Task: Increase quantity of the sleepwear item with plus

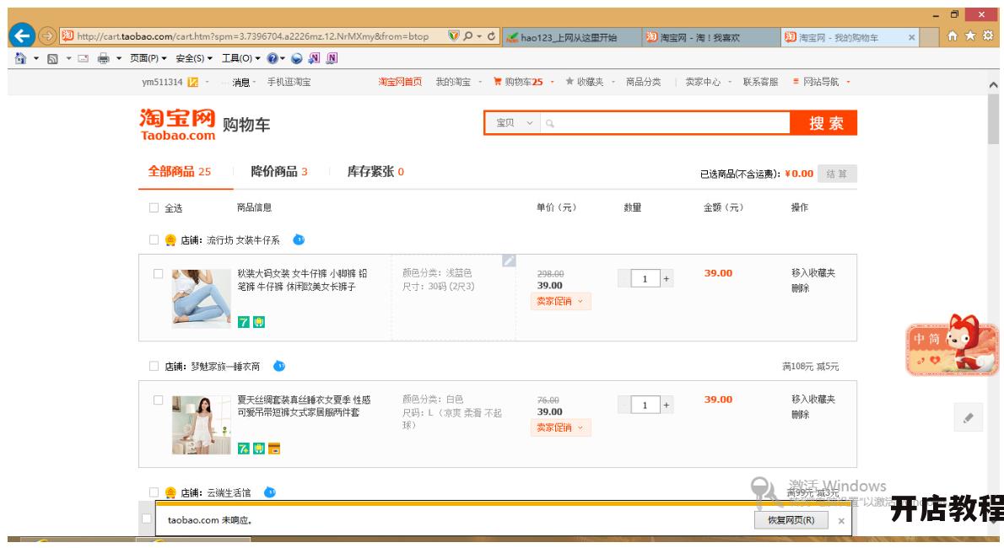Action: (x=667, y=405)
